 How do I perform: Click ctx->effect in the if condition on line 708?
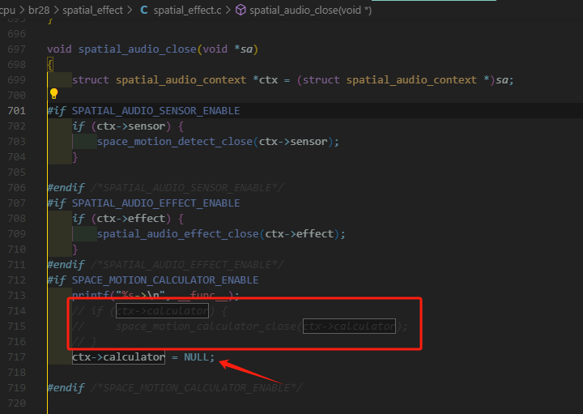(131, 219)
